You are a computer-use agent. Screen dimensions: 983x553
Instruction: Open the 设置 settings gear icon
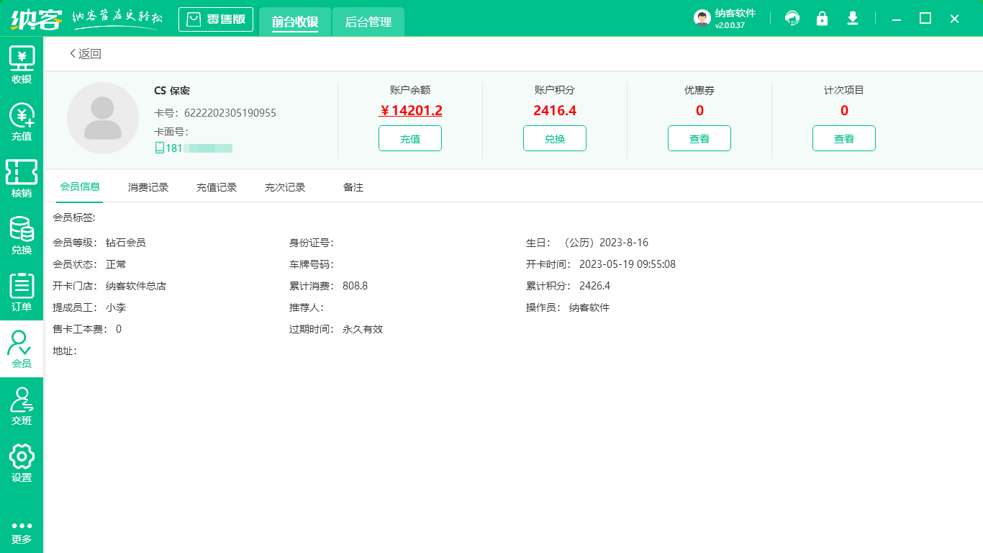click(22, 463)
